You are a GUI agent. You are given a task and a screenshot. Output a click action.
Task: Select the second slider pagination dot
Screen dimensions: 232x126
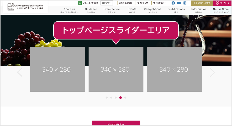pyautogui.click(x=111, y=98)
